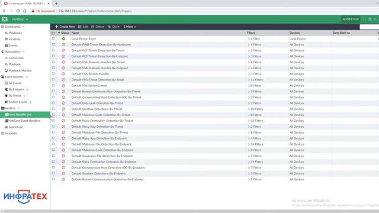Sort table by Name column header
Image resolution: width=379 pixels, height=213 pixels.
[x=75, y=33]
